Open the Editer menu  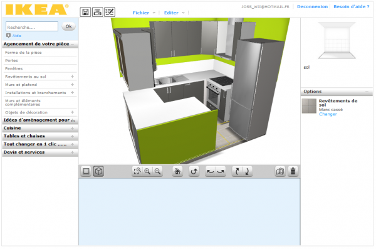pyautogui.click(x=171, y=13)
